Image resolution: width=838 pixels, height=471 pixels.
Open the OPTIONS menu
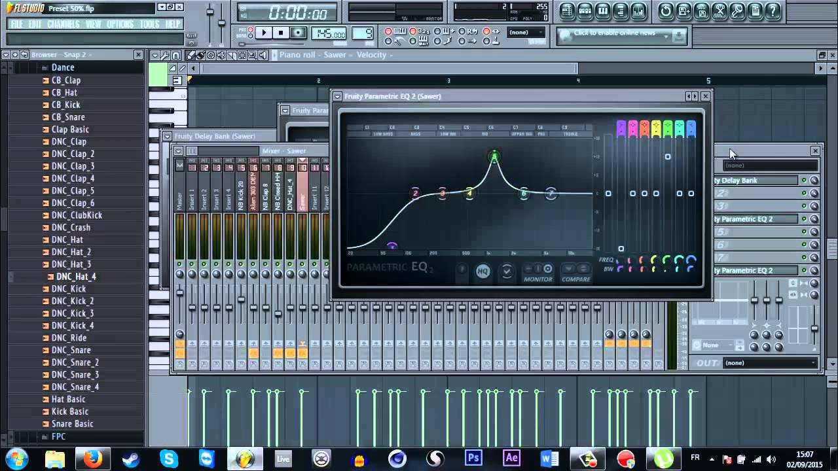pyautogui.click(x=120, y=24)
